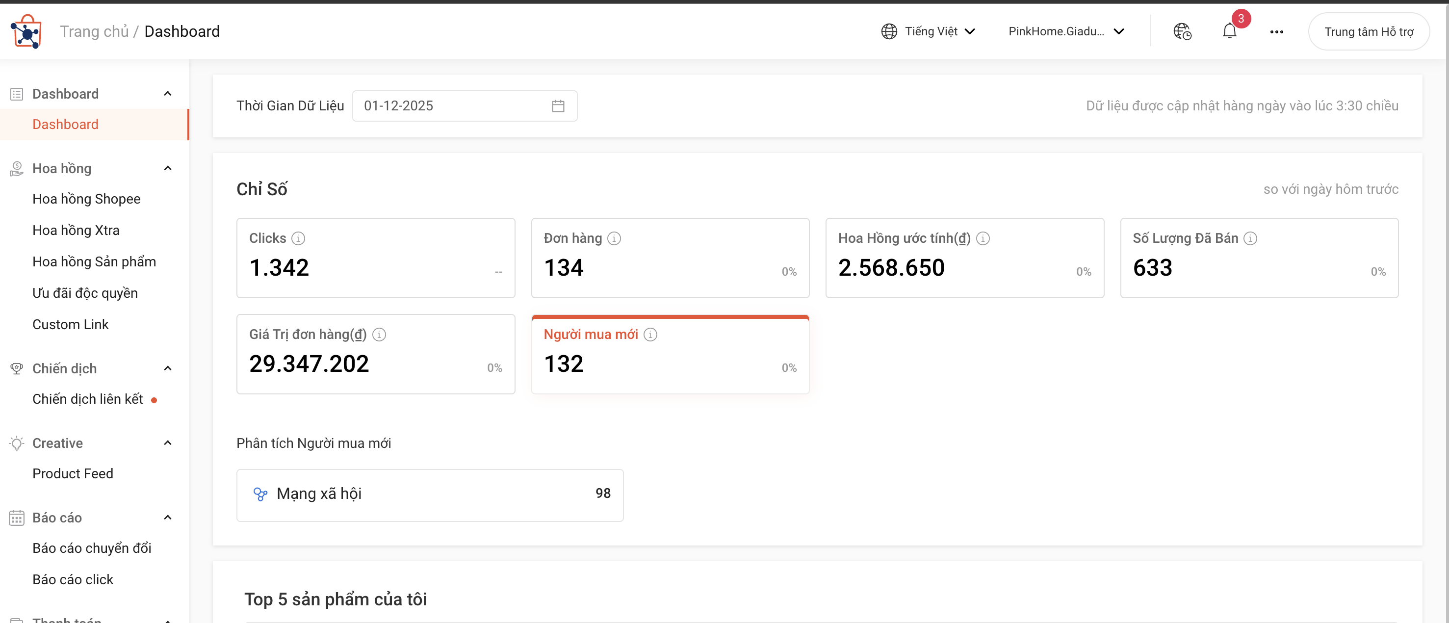
Task: Click the lightbulb icon beside Creative
Action: [x=16, y=443]
